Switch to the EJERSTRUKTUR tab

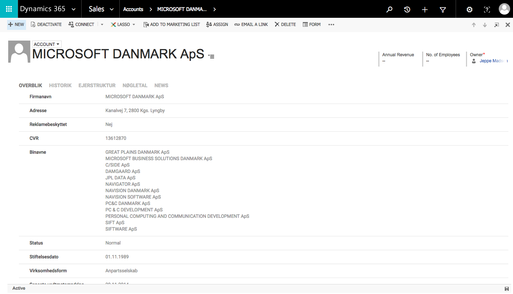pos(97,85)
